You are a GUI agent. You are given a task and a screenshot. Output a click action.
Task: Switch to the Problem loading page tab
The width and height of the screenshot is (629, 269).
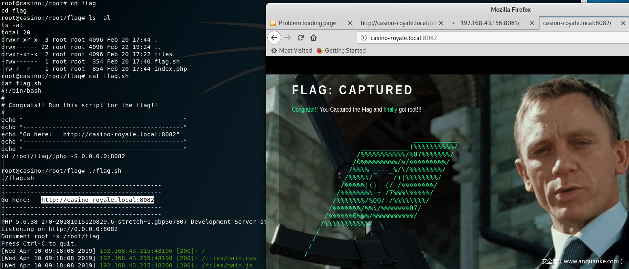[311, 23]
